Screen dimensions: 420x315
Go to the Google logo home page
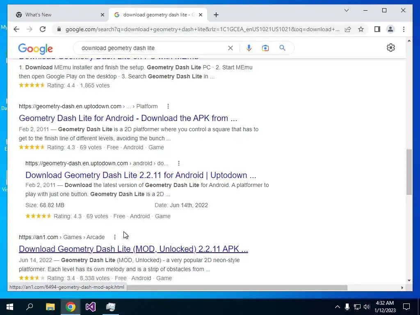pos(35,49)
